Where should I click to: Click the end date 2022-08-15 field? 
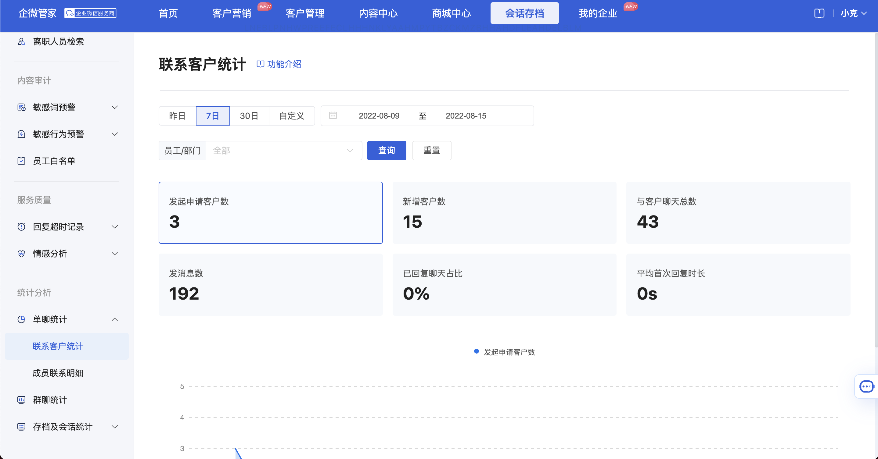466,116
